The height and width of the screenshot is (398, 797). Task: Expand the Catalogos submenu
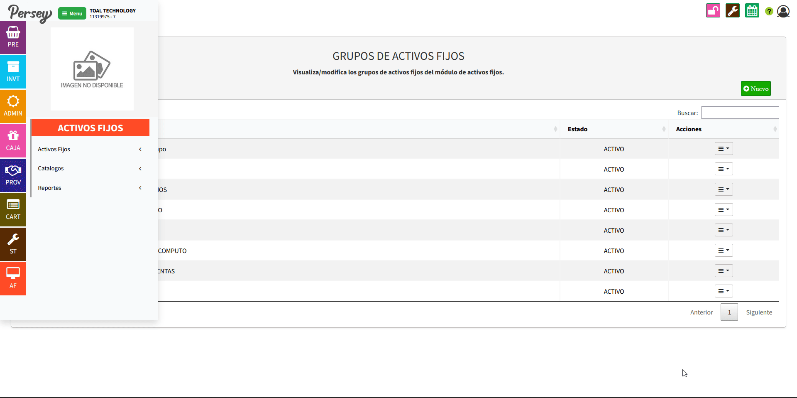[90, 168]
